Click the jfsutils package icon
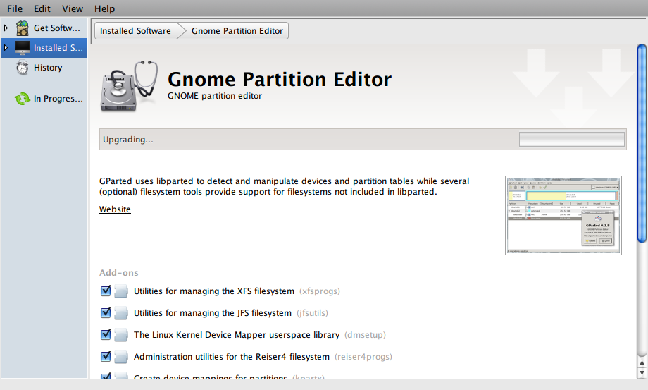648x390 pixels. pyautogui.click(x=120, y=313)
